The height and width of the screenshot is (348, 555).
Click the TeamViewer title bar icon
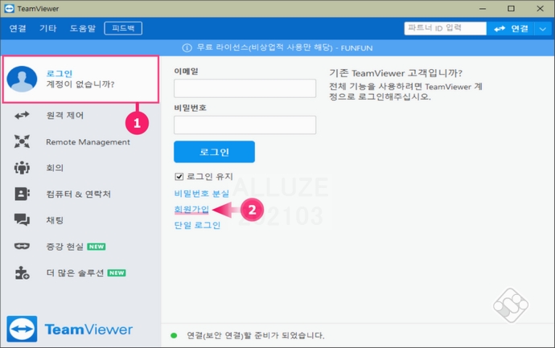point(9,9)
